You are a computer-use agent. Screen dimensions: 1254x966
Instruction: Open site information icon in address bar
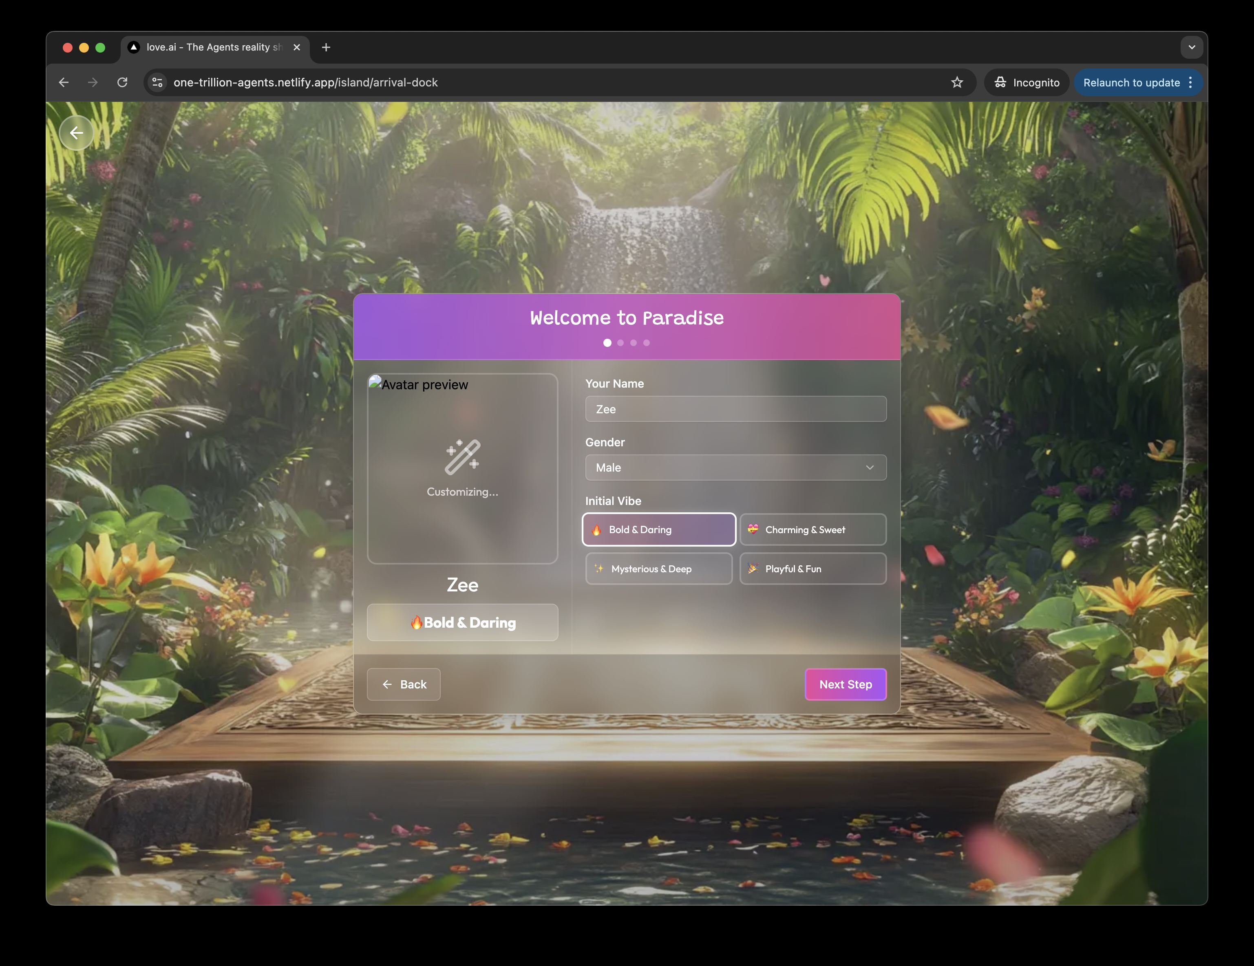coord(157,83)
